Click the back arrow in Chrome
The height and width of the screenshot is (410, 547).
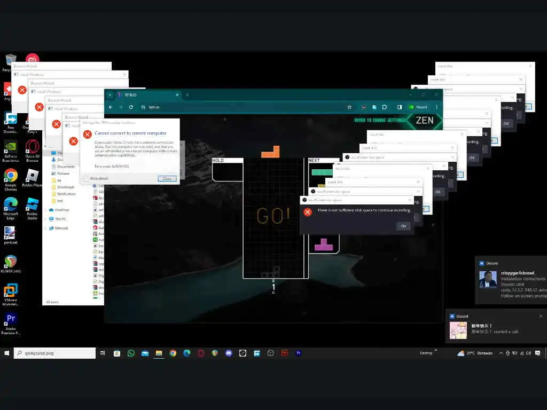click(x=111, y=107)
